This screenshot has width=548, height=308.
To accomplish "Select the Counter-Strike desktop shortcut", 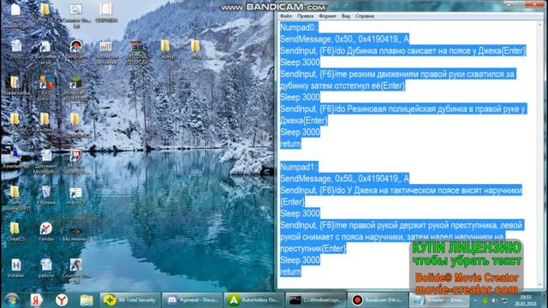I will pyautogui.click(x=76, y=270).
